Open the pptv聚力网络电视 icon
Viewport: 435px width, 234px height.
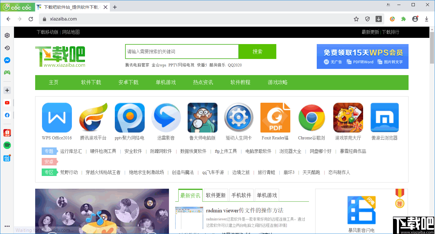[130, 117]
